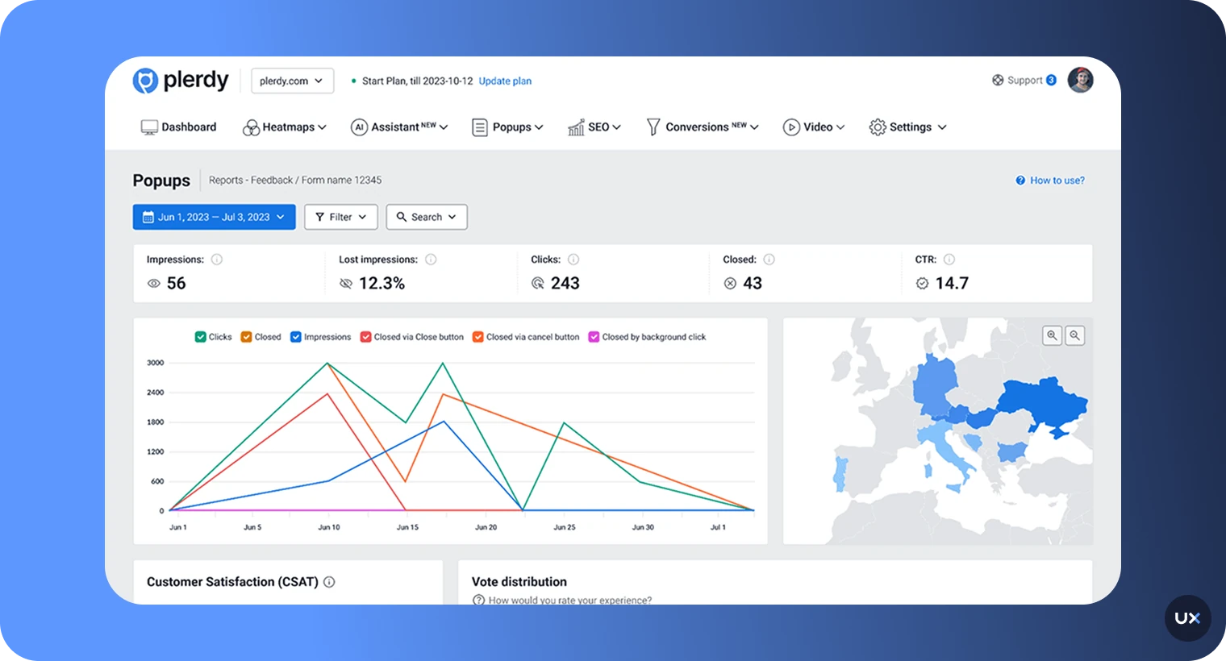Open the Video menu
Image resolution: width=1226 pixels, height=661 pixels.
[814, 127]
